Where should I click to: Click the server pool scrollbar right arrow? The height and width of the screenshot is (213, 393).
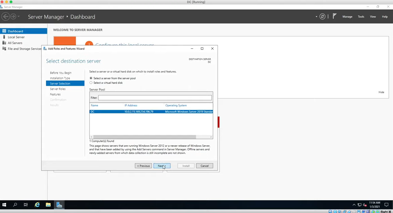(211, 137)
